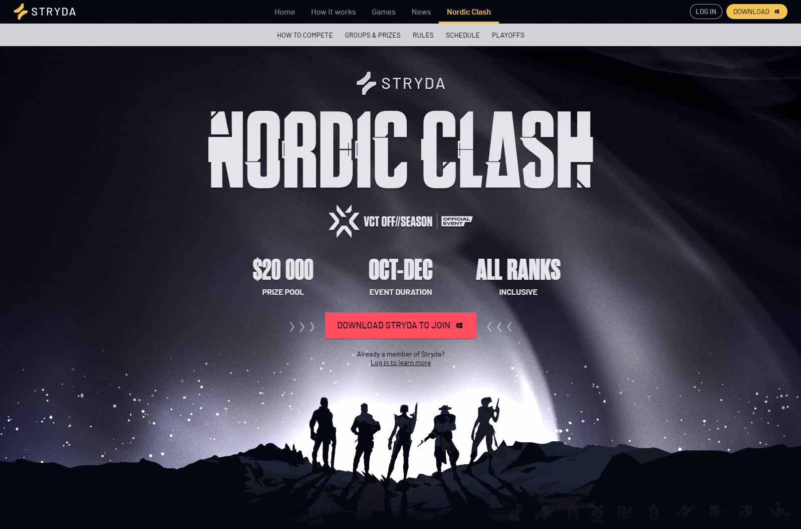Click the Windows icon on the red join button

click(x=459, y=325)
